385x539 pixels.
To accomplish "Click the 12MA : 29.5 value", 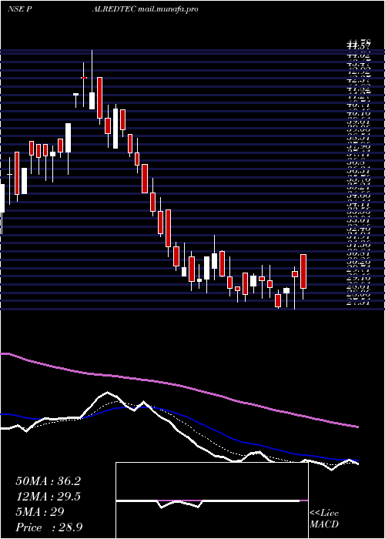I will tap(48, 497).
